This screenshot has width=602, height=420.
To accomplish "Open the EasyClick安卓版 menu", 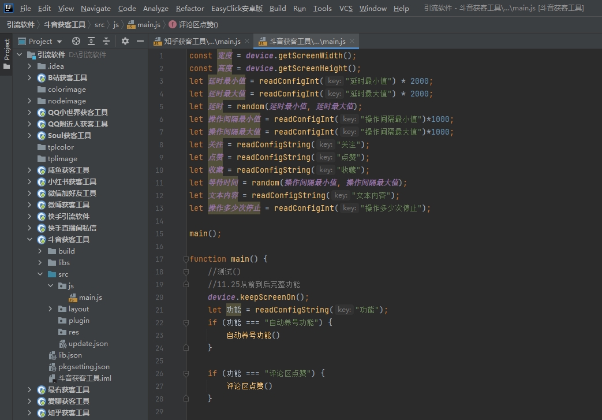I will [237, 9].
